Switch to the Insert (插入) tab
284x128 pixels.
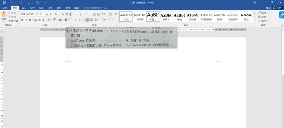tap(24, 8)
